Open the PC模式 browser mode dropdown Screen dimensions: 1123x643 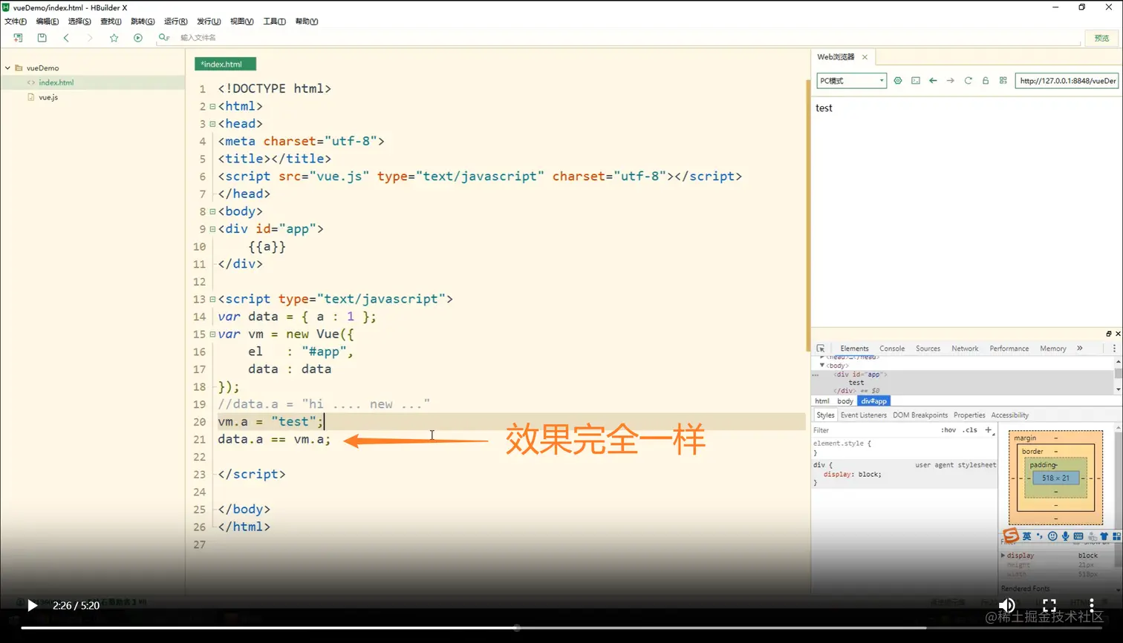851,81
